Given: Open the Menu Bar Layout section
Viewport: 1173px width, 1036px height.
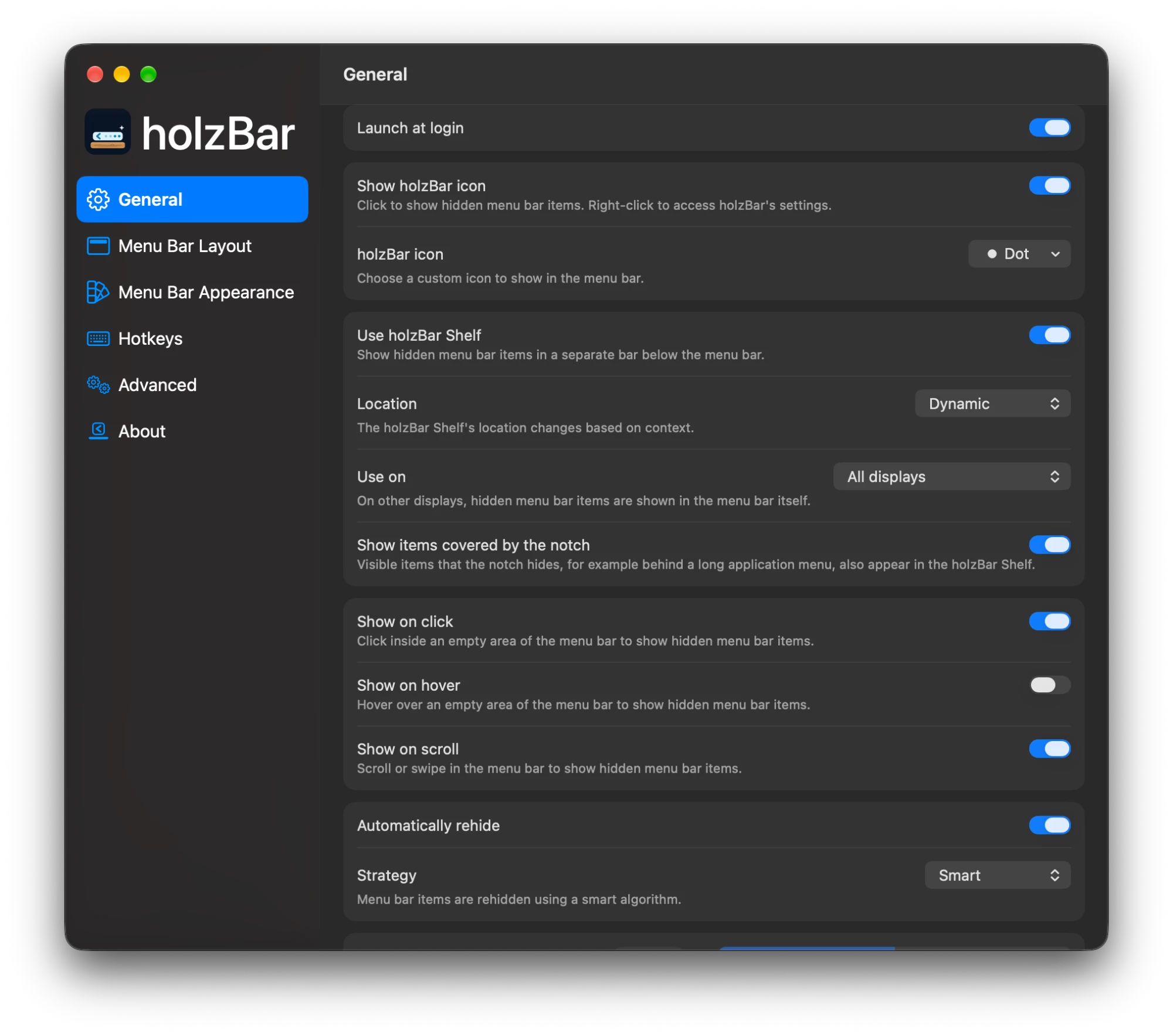Looking at the screenshot, I should (x=192, y=246).
